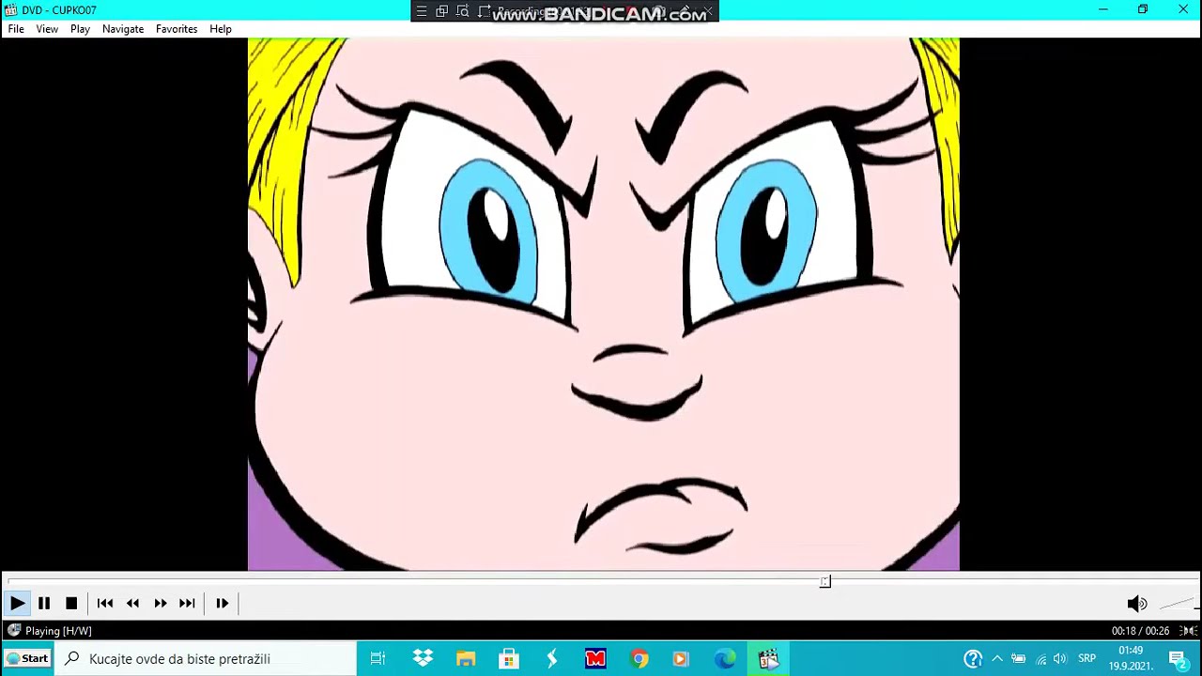
Task: Restore down the media player window
Action: (1143, 10)
